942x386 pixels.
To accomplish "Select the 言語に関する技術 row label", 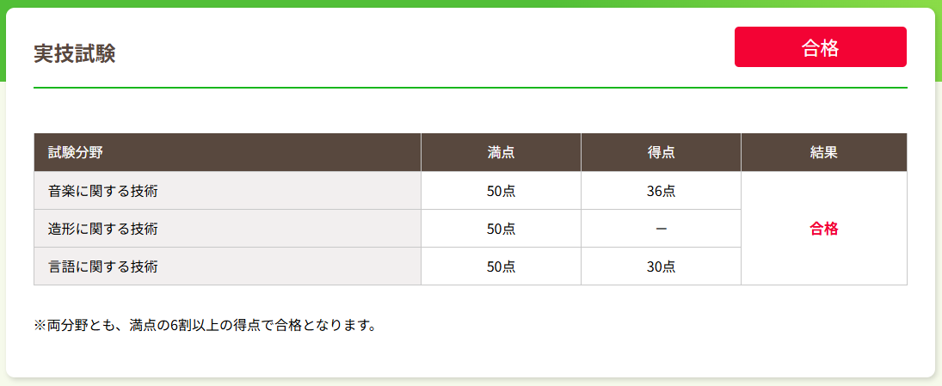I will click(102, 267).
